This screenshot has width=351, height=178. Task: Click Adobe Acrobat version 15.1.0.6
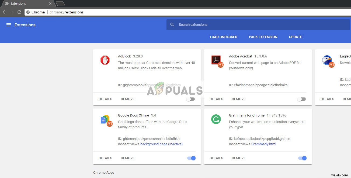coord(261,56)
